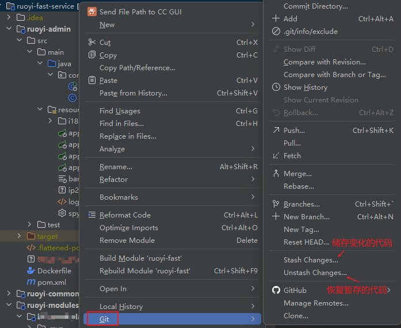Select Reset HEAD… menu item
Image resolution: width=401 pixels, height=328 pixels.
pos(306,242)
